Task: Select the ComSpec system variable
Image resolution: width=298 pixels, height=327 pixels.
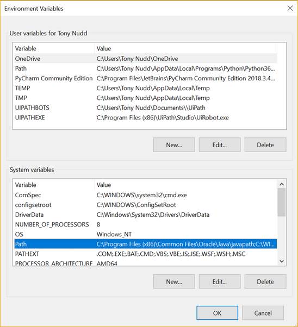Action: pyautogui.click(x=146, y=195)
